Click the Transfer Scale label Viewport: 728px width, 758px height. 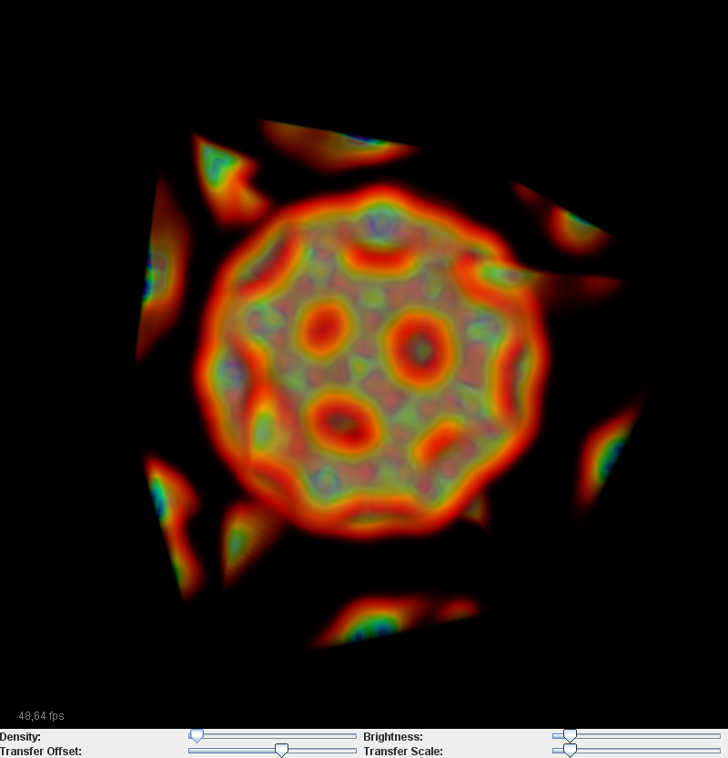pos(403,752)
